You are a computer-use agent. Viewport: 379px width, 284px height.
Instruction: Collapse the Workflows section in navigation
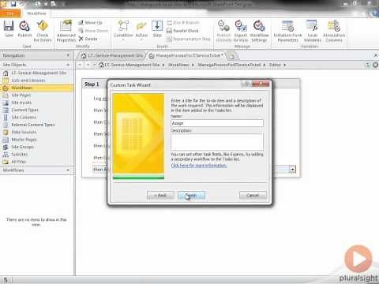tap(68, 170)
